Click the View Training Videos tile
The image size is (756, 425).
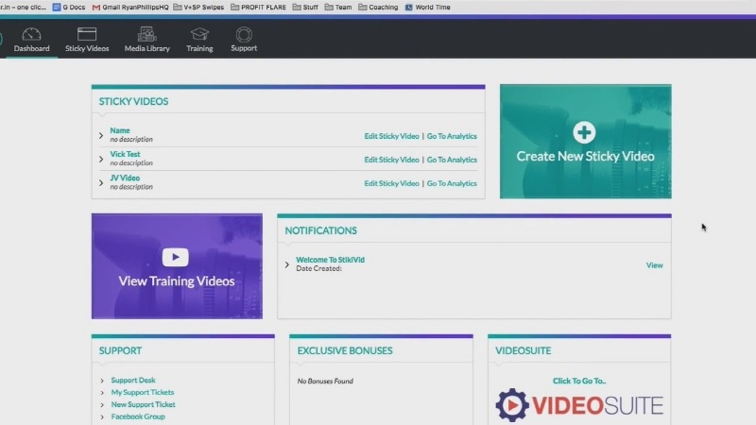(177, 266)
